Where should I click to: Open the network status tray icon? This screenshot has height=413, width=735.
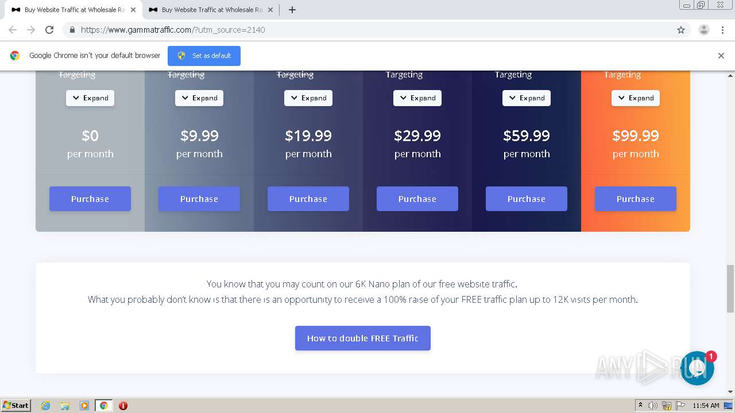(667, 406)
